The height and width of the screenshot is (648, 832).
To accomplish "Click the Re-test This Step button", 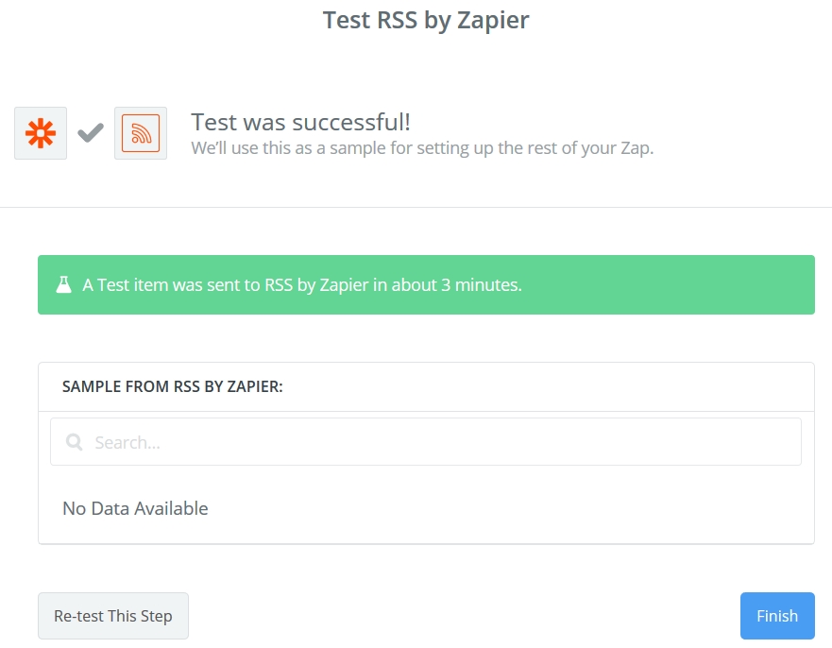I will 113,616.
